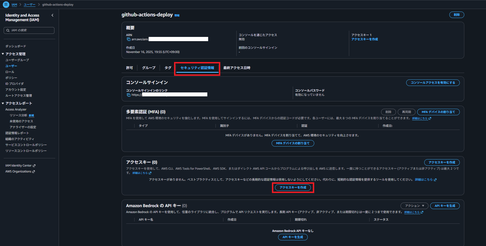Open 詳細はこちら link in MFA description

421,118
